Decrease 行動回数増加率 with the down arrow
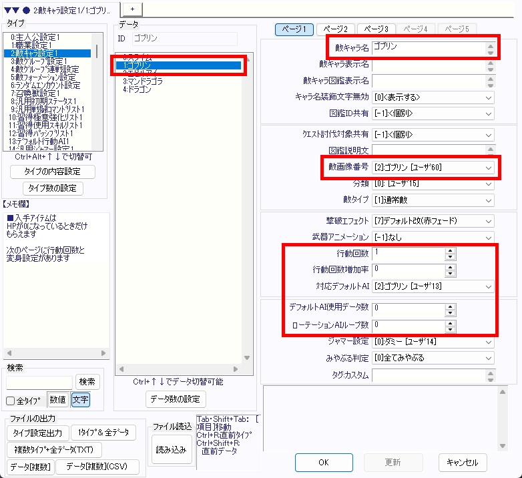This screenshot has height=478, width=522. [x=451, y=272]
